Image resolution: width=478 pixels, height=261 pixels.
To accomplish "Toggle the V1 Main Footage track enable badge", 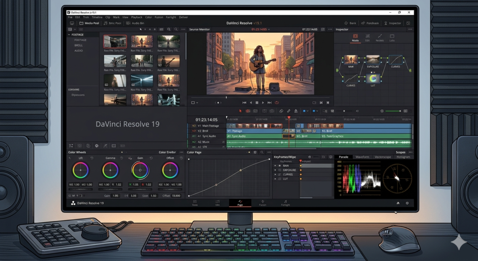I will click(194, 126).
